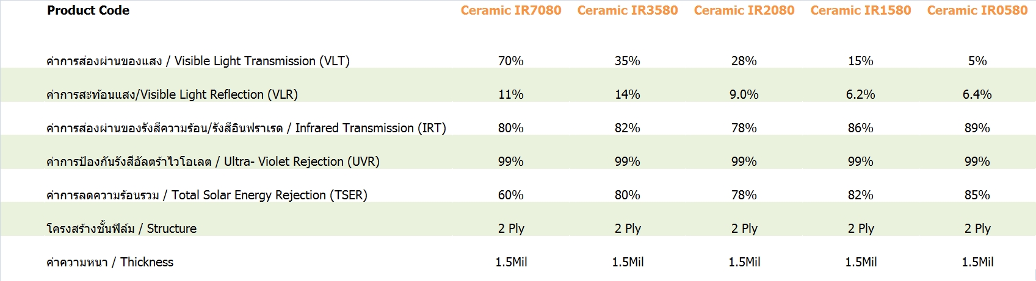This screenshot has width=1036, height=281.
Task: Click the Product Code header
Action: (88, 10)
